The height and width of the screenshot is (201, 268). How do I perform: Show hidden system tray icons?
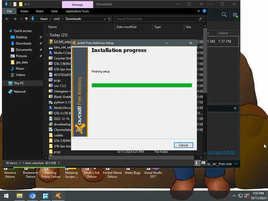tap(234, 196)
